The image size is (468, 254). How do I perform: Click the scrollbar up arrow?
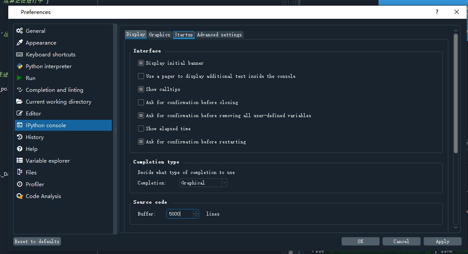click(456, 30)
